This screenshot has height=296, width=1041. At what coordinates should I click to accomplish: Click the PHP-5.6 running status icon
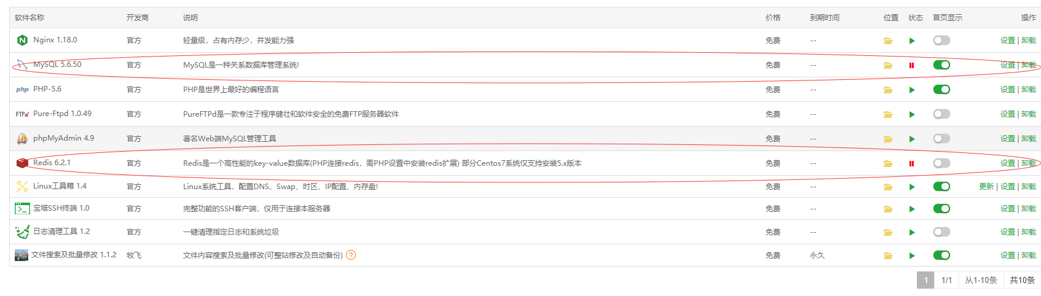coord(912,90)
